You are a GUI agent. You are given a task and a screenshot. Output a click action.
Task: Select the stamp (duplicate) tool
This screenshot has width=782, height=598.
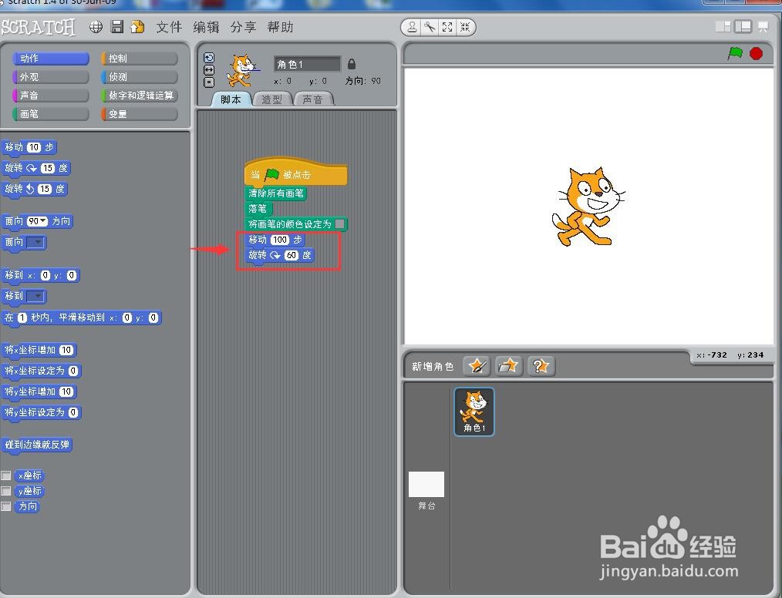(x=413, y=27)
